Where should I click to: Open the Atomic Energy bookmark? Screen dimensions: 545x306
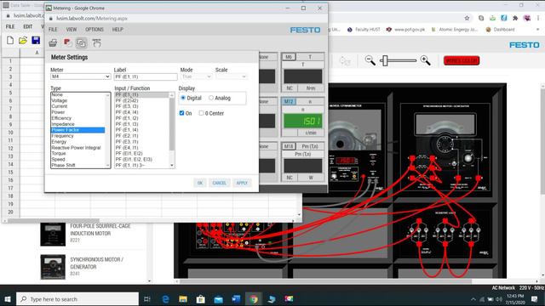tap(455, 30)
